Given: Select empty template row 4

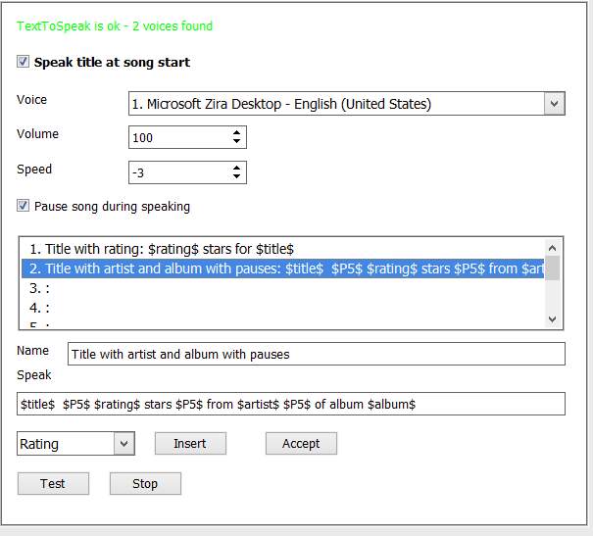Looking at the screenshot, I should pyautogui.click(x=282, y=308).
